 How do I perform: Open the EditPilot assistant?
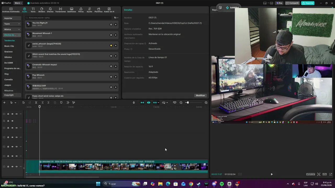[232, 8]
